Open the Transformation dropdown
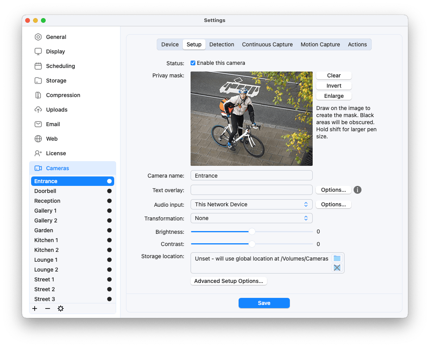 251,218
